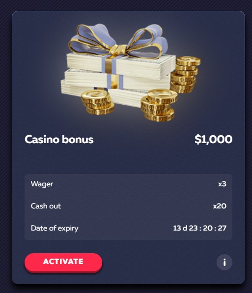Click the Cash out label
The height and width of the screenshot is (293, 252).
point(46,206)
